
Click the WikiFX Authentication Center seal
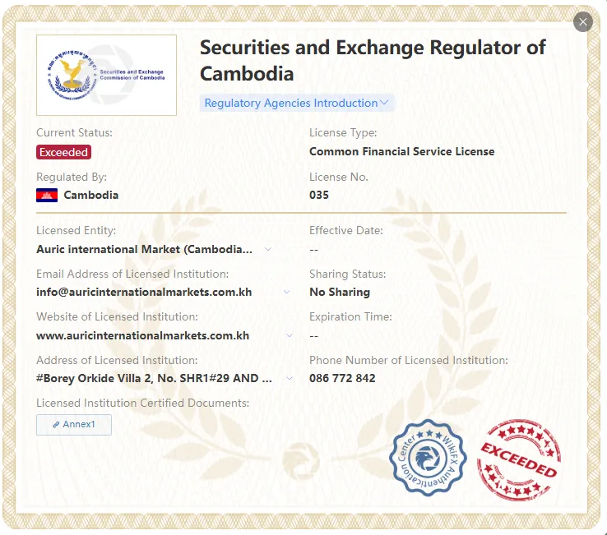click(x=428, y=458)
